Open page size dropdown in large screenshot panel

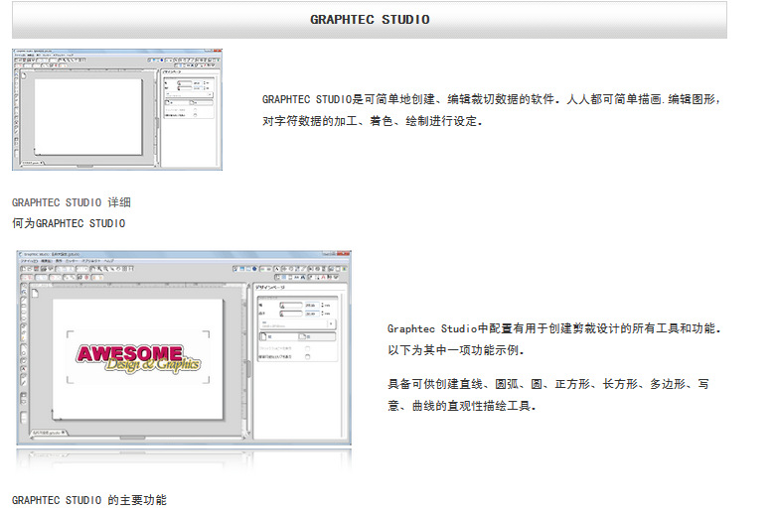click(298, 323)
